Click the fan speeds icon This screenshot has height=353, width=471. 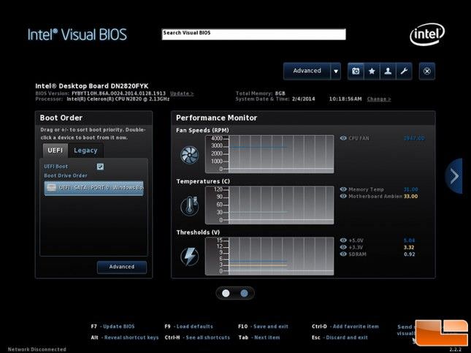tap(190, 154)
